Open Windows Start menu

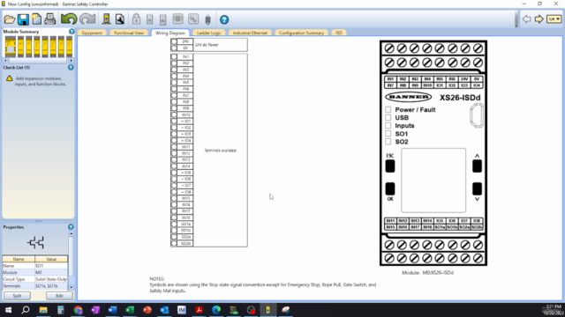8,310
